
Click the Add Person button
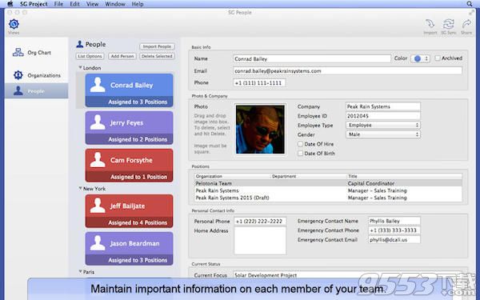click(122, 56)
